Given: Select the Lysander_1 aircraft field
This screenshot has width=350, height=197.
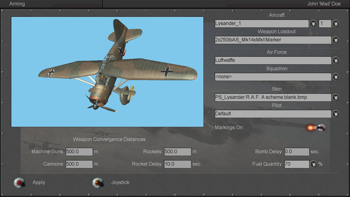Looking at the screenshot, I should point(262,24).
